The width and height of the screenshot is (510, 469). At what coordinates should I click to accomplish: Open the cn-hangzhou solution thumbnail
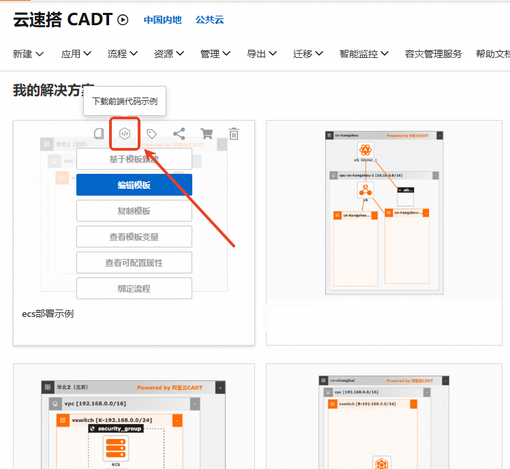(384, 213)
